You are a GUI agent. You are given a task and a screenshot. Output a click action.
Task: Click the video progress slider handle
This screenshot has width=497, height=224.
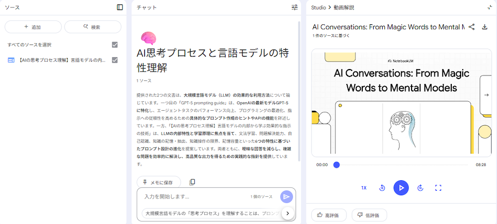[x=336, y=165]
